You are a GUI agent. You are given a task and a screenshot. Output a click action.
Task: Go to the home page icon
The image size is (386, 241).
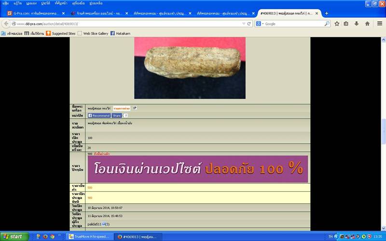367,24
